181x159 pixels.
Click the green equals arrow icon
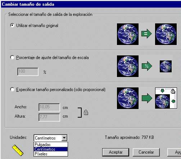pyautogui.click(x=146, y=34)
